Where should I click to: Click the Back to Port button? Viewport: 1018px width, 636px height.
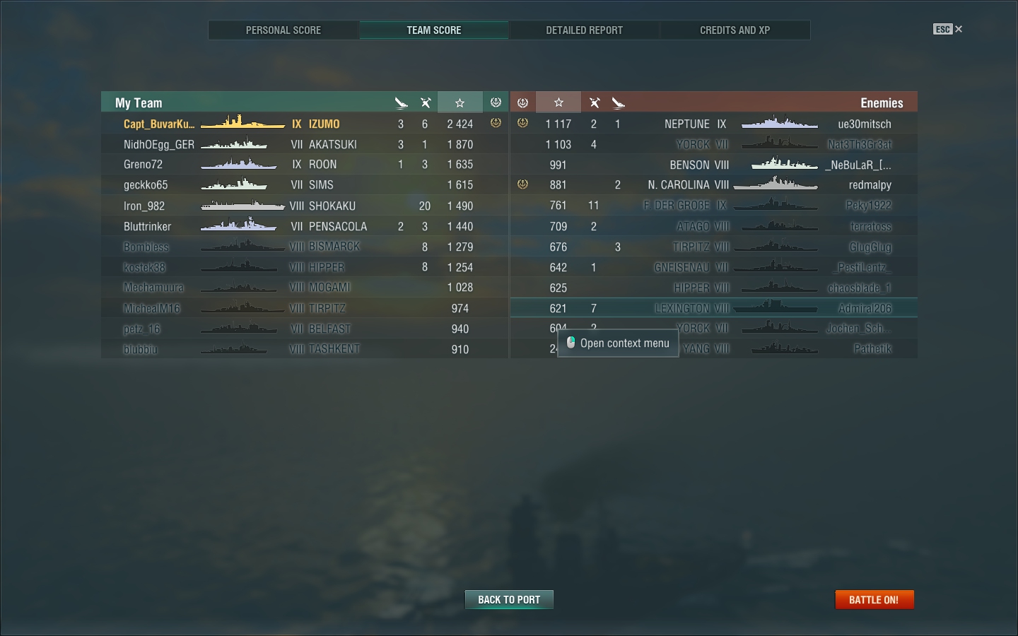point(509,599)
